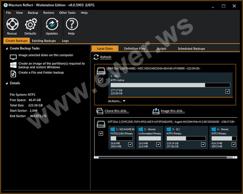This screenshot has width=243, height=194.
Task: Click the File and Folder backup icon
Action: 13,73
